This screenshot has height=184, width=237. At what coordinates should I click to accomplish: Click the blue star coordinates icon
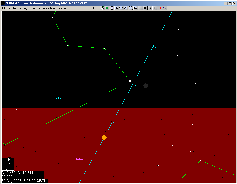(140, 8)
